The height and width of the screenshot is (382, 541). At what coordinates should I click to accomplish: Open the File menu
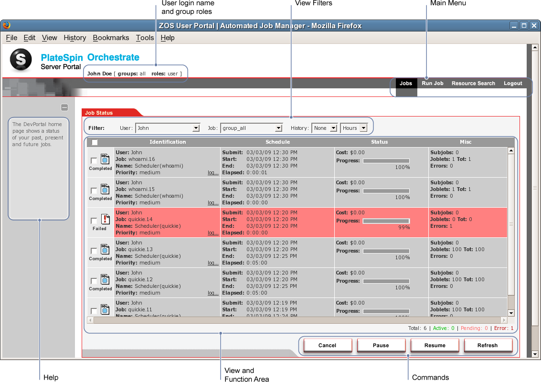11,38
